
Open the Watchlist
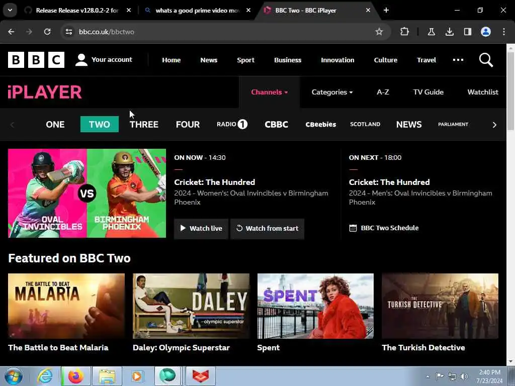(x=483, y=92)
